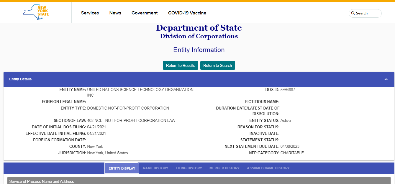Click the entity status value Active
This screenshot has height=184, width=395.
(286, 120)
